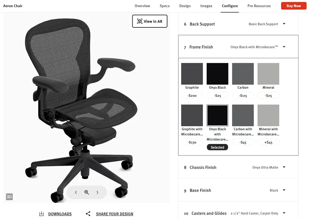This screenshot has width=309, height=219.
Task: Open Casters and Glides options
Action: point(284,213)
